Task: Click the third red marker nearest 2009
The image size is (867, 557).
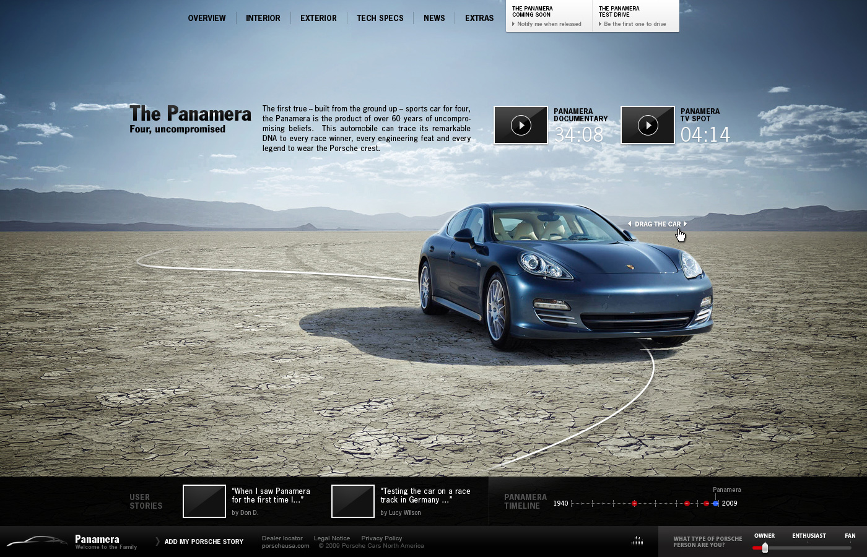Action: pyautogui.click(x=706, y=504)
